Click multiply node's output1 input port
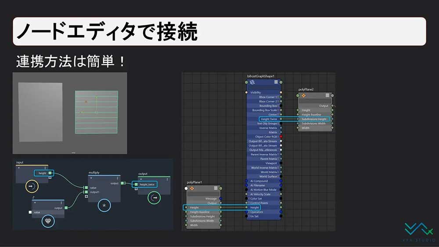The width and height of the screenshot is (439, 247). 86,192
